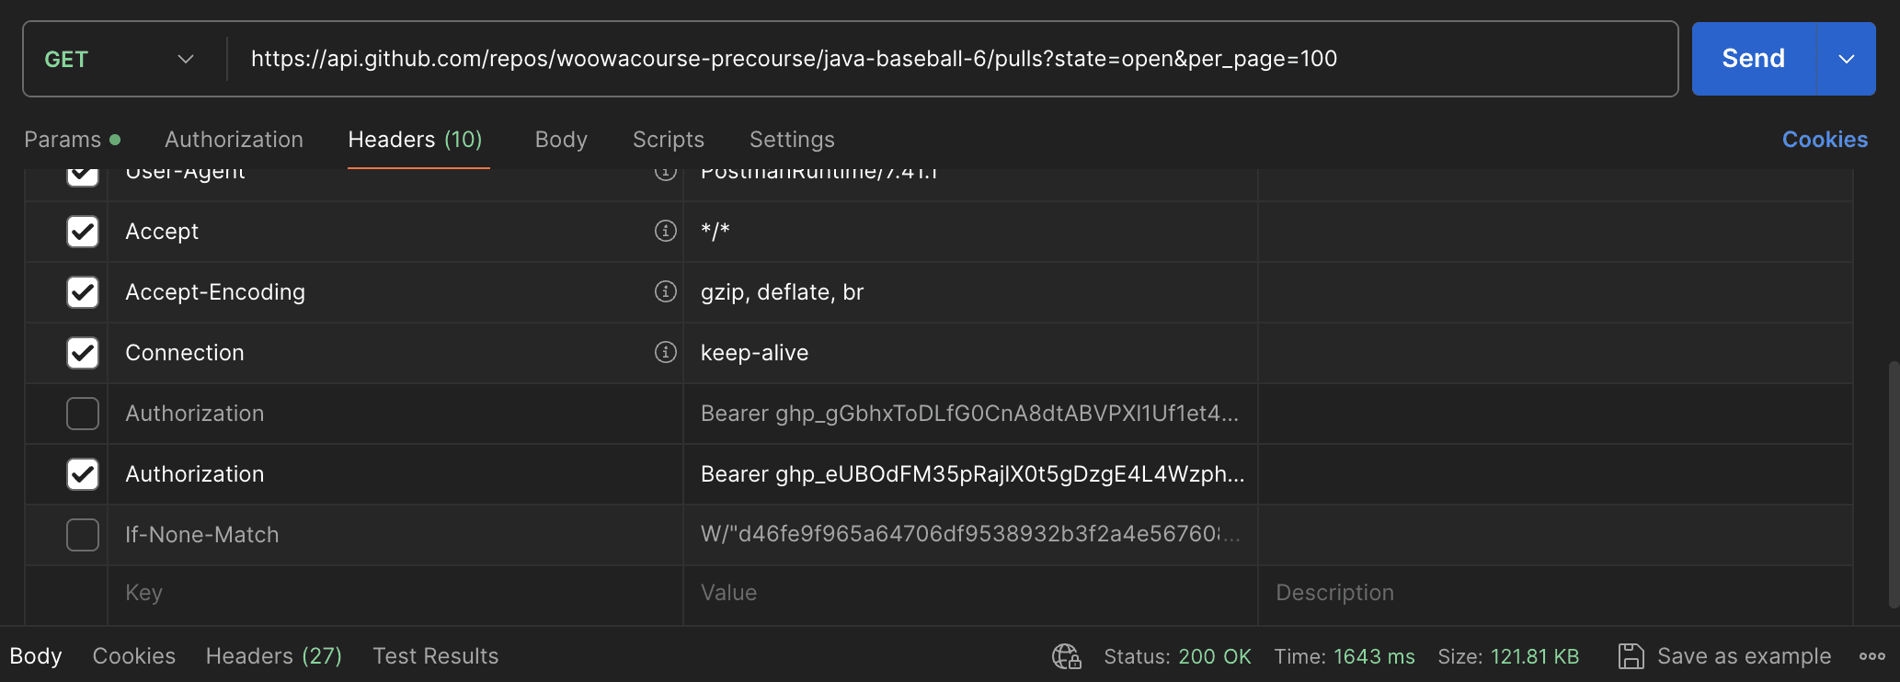Switch to response Headers (27) tab

[273, 656]
